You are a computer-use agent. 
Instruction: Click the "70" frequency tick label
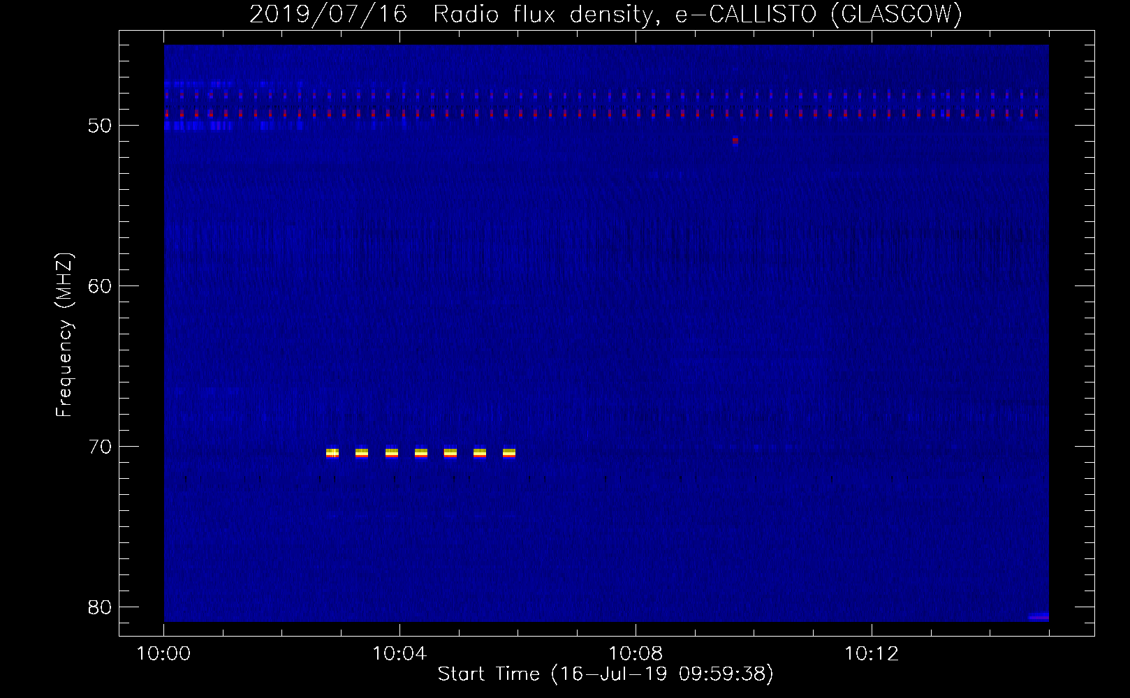100,447
